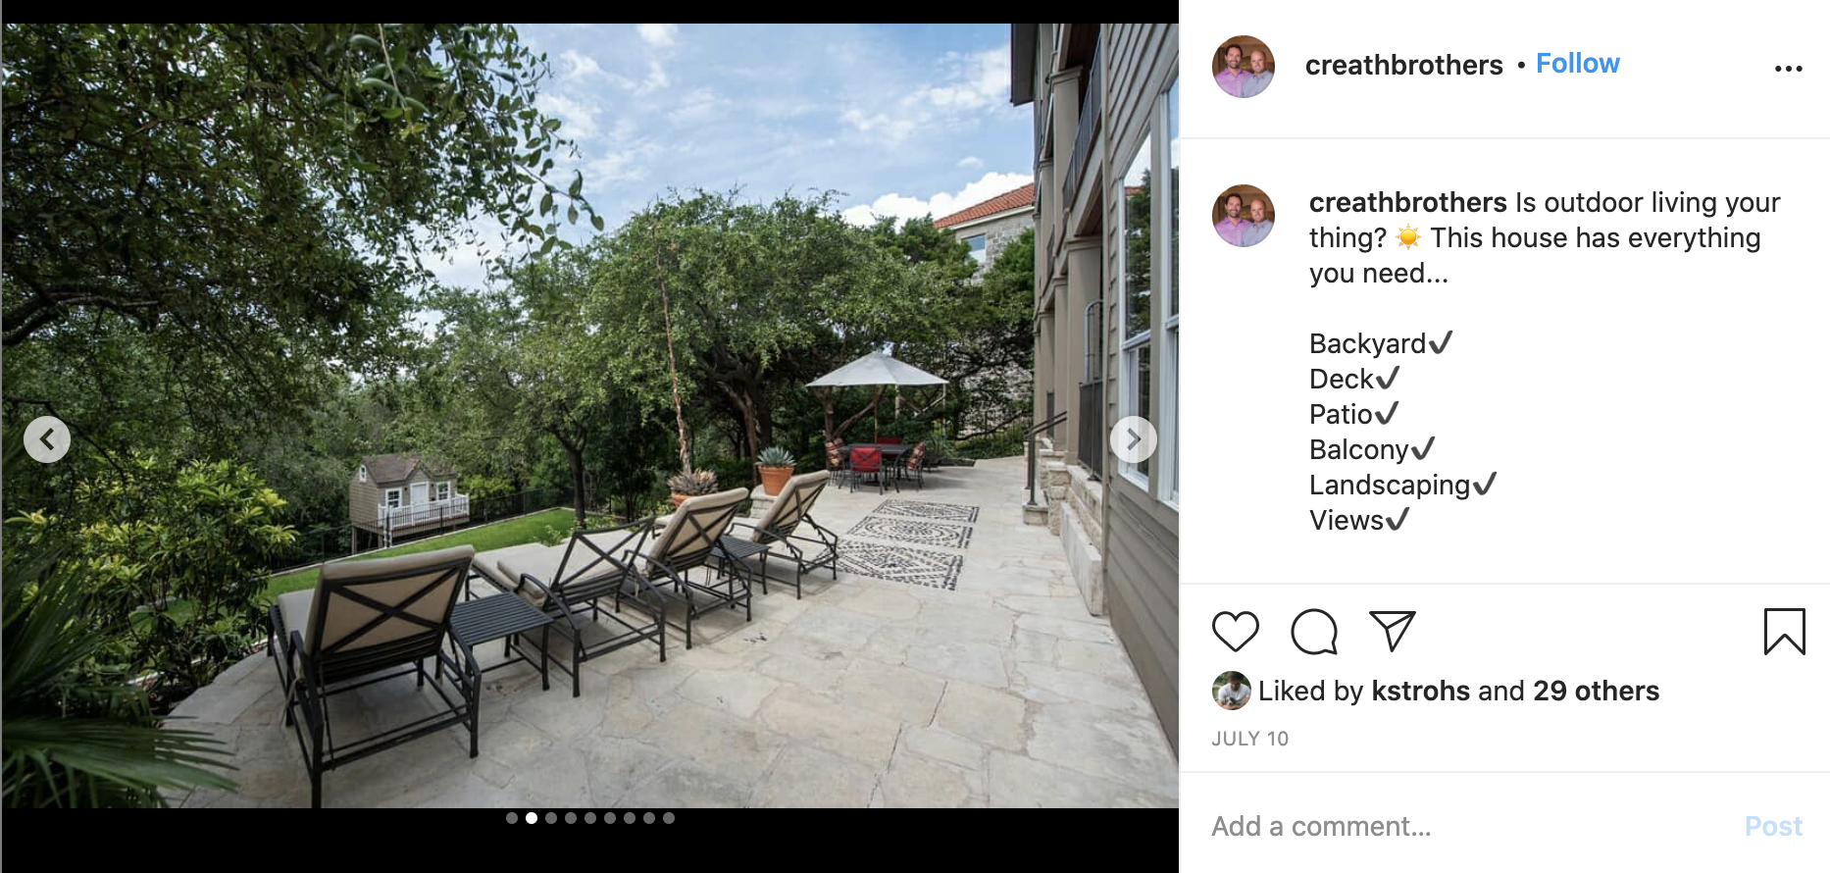1830x873 pixels.
Task: Jump to the first carousel dot
Action: tap(512, 818)
